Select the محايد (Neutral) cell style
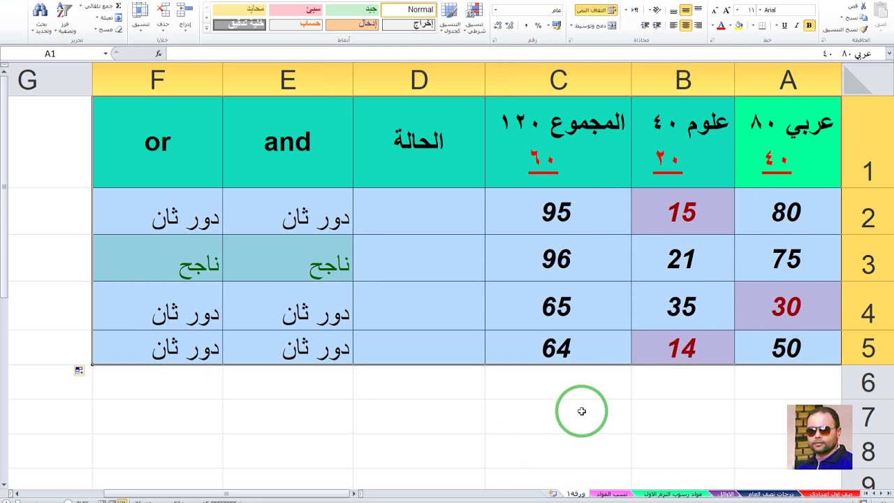This screenshot has height=503, width=894. point(240,10)
